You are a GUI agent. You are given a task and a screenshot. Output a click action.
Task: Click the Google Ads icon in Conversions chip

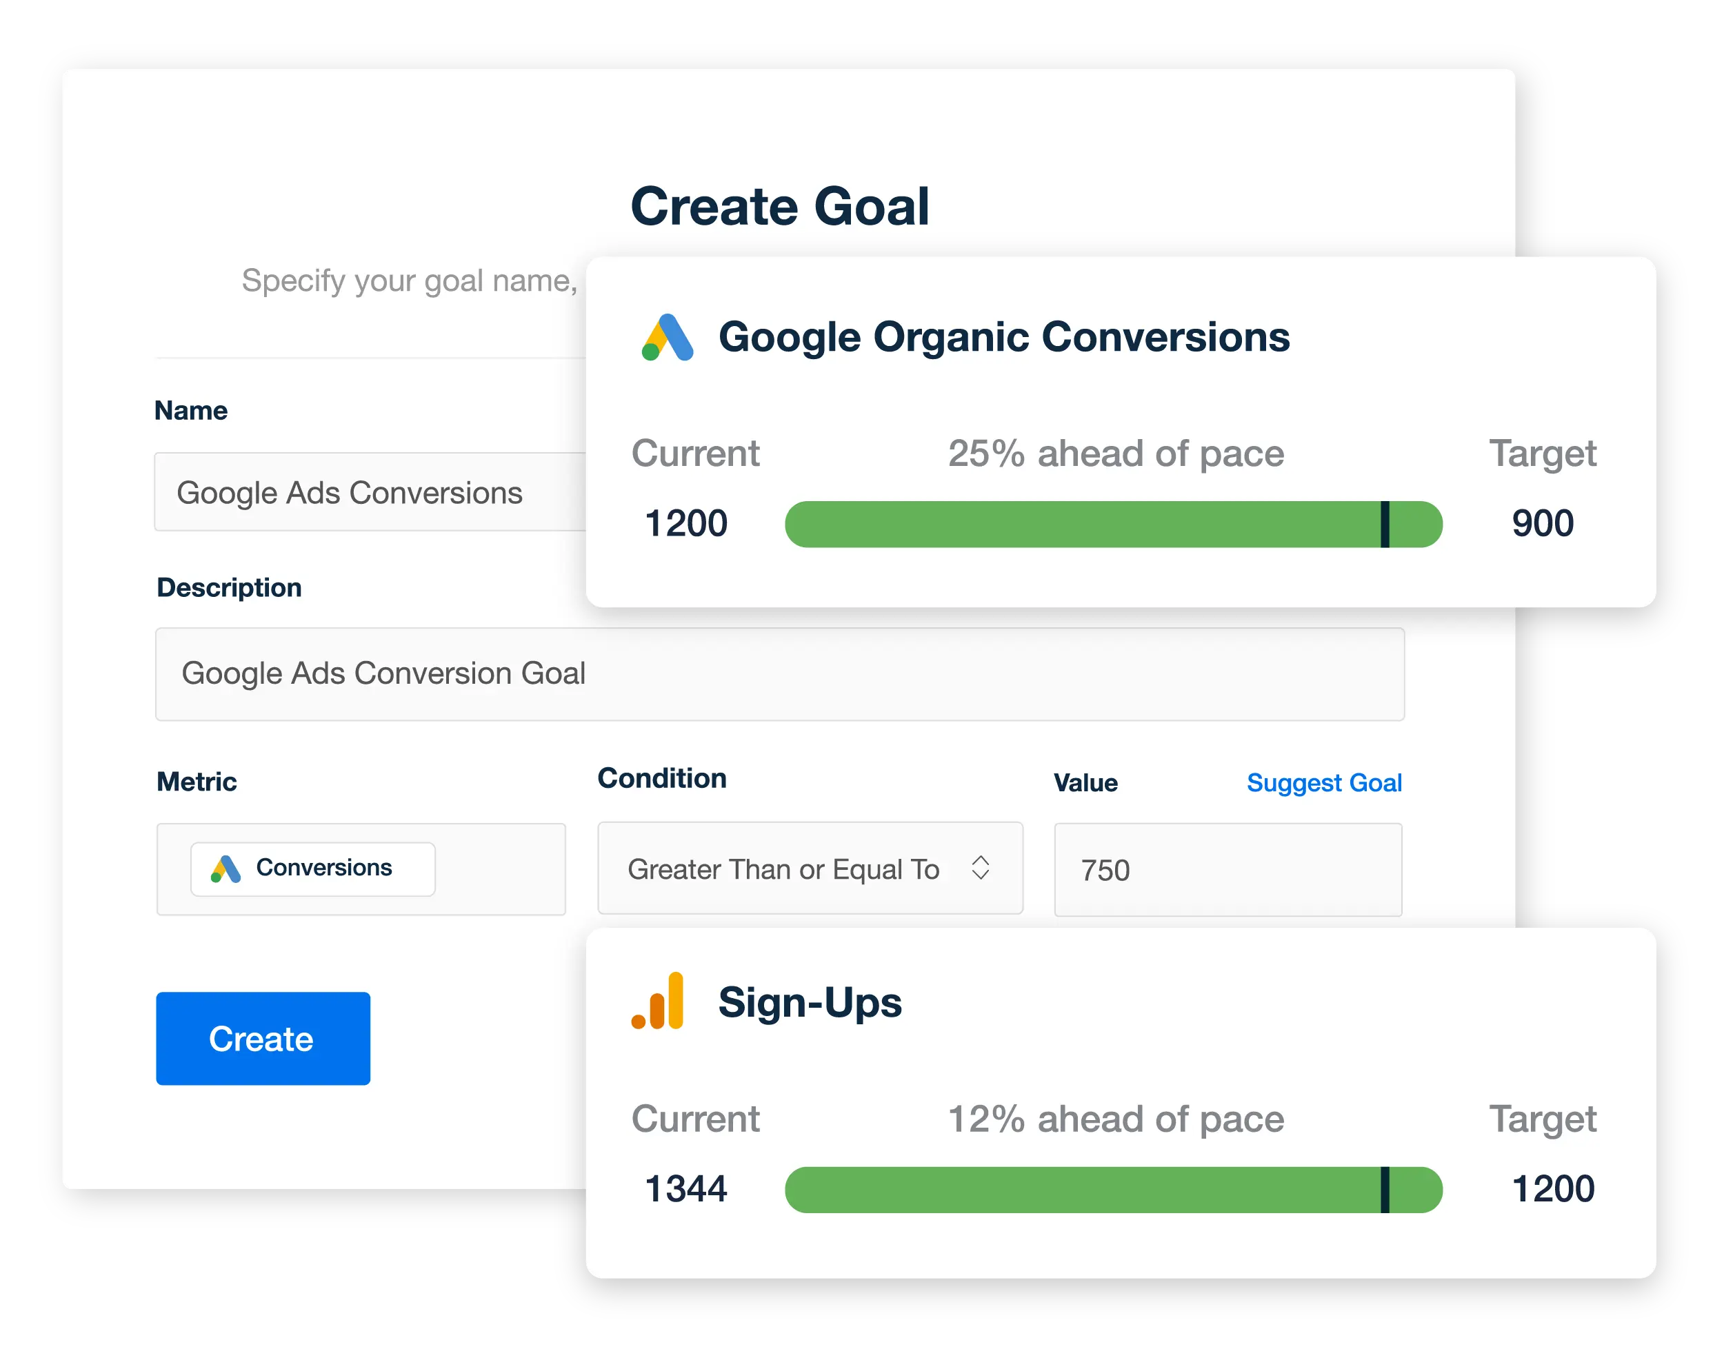click(225, 868)
